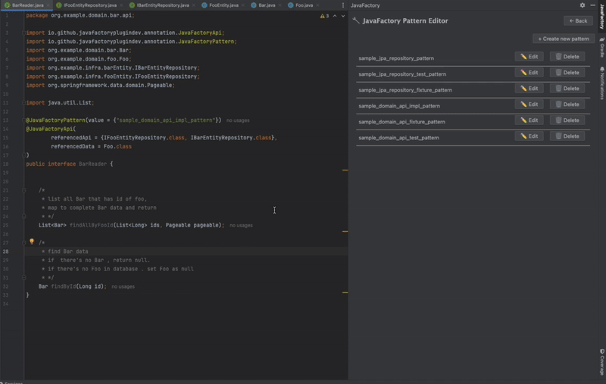Click the top warning stripe marker in scrollbar
This screenshot has width=606, height=384.
(345, 170)
